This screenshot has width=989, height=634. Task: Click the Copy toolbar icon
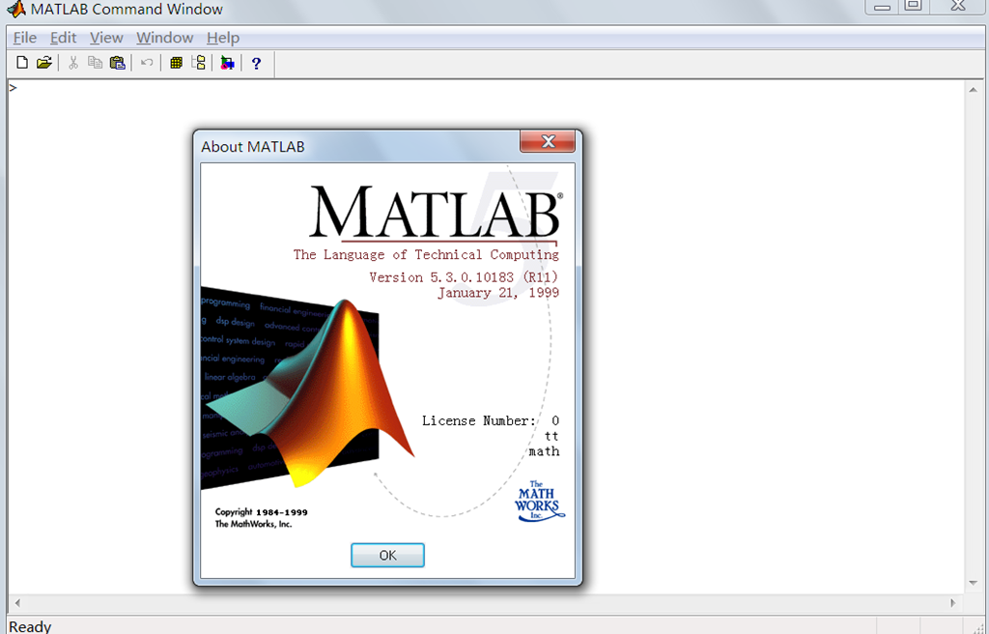[95, 63]
